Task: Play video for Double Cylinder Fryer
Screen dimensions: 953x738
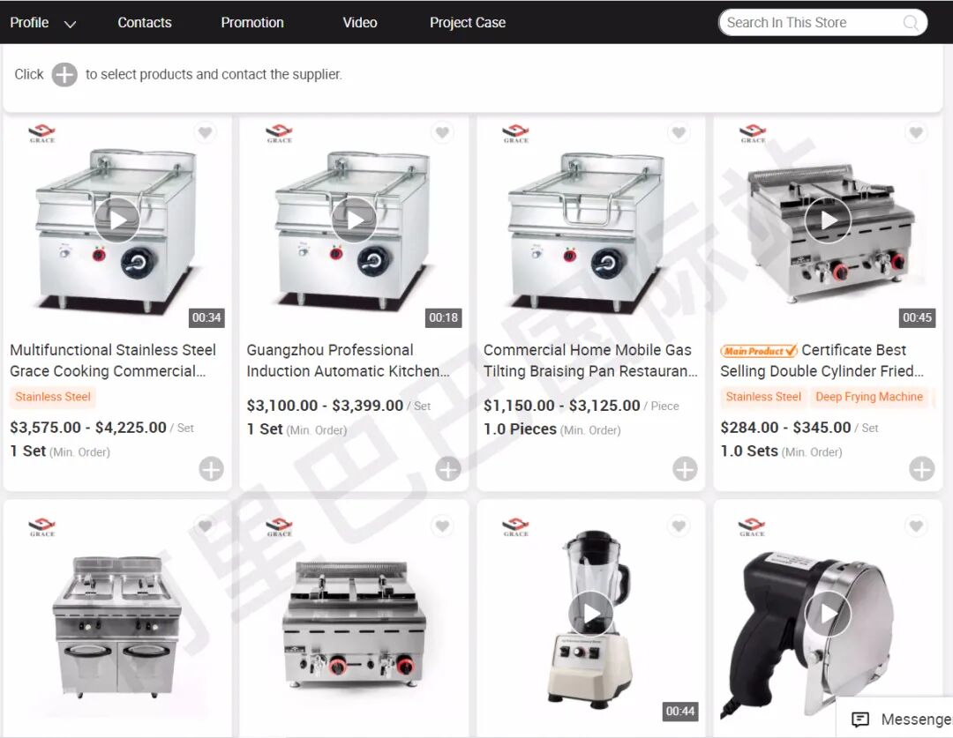Action: [x=827, y=220]
